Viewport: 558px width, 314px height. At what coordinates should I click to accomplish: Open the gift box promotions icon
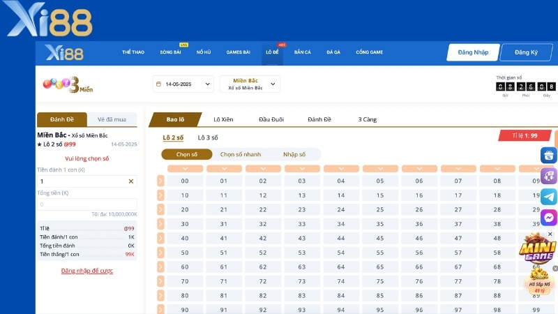click(549, 155)
